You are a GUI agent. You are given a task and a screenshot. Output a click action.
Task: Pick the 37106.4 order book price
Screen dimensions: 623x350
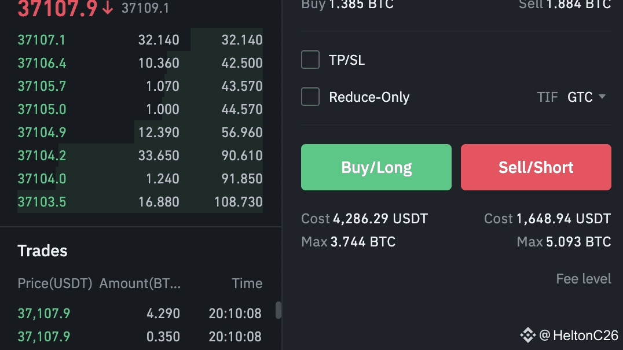(42, 63)
